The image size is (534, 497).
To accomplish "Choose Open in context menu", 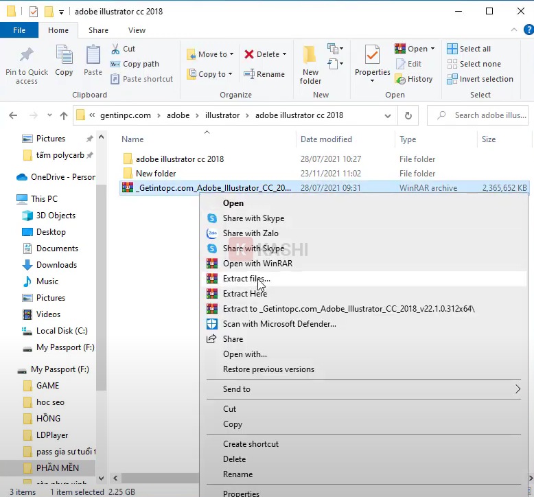I will [233, 203].
